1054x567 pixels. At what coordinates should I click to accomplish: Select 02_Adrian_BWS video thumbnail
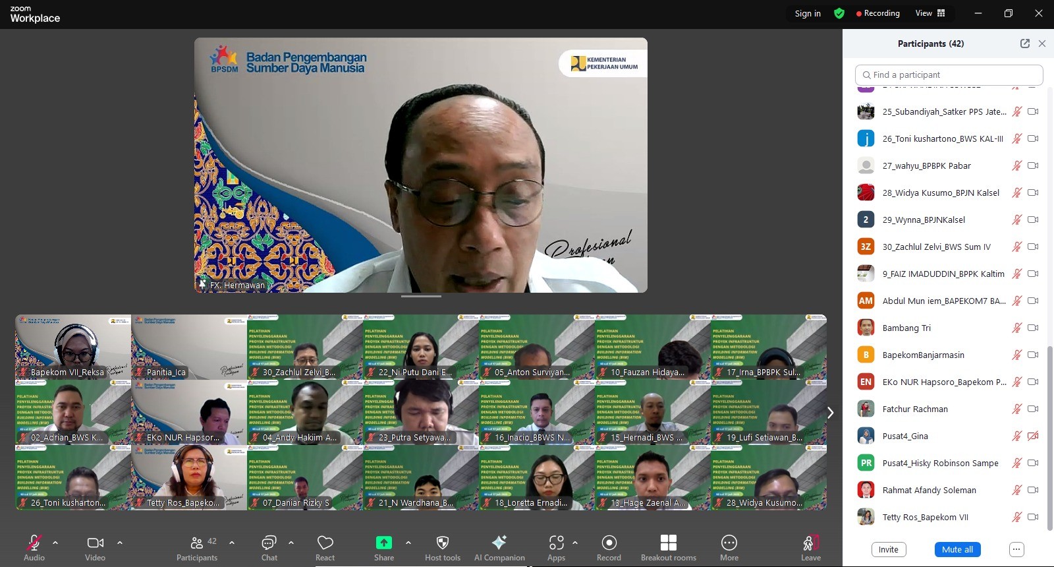pos(73,412)
